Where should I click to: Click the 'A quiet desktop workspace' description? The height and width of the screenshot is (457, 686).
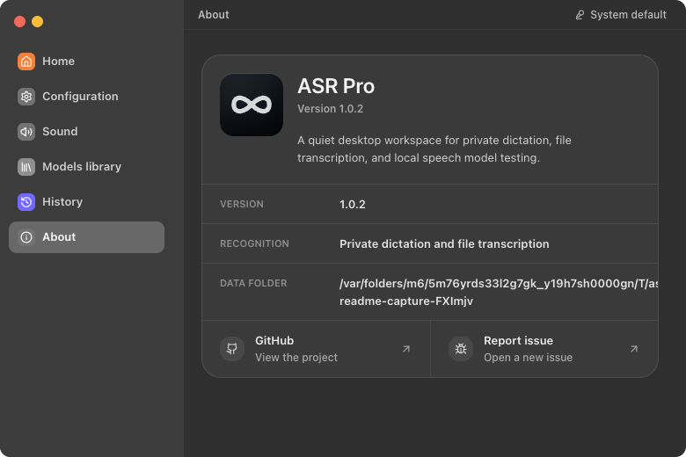click(434, 149)
